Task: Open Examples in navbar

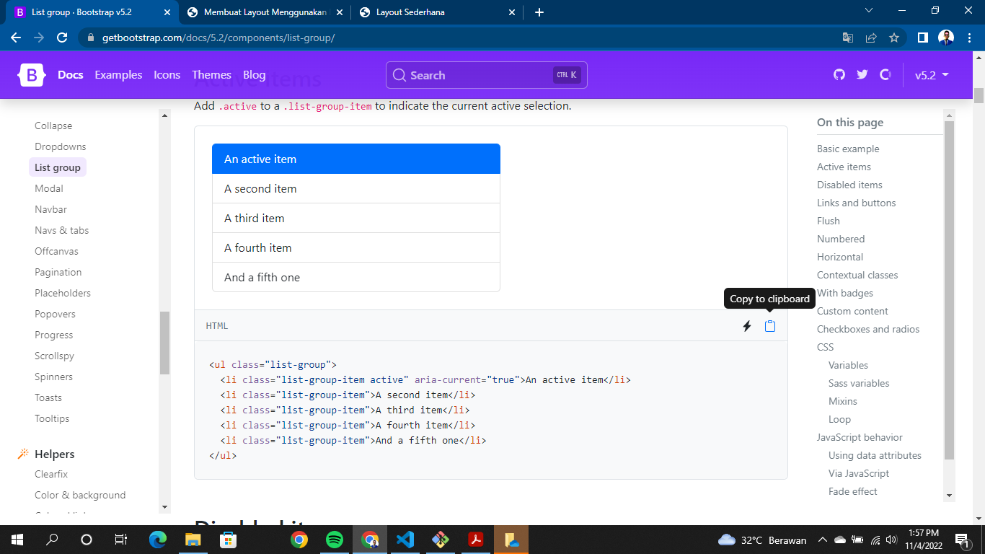Action: 118,75
